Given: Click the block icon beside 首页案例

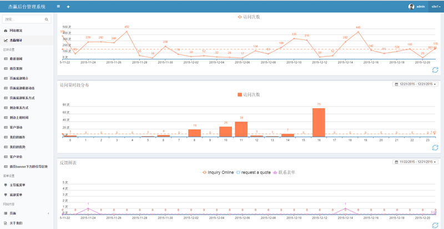Looking at the screenshot, I should tap(6, 69).
